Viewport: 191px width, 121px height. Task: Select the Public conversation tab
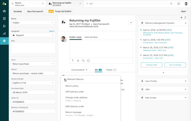click(111, 70)
